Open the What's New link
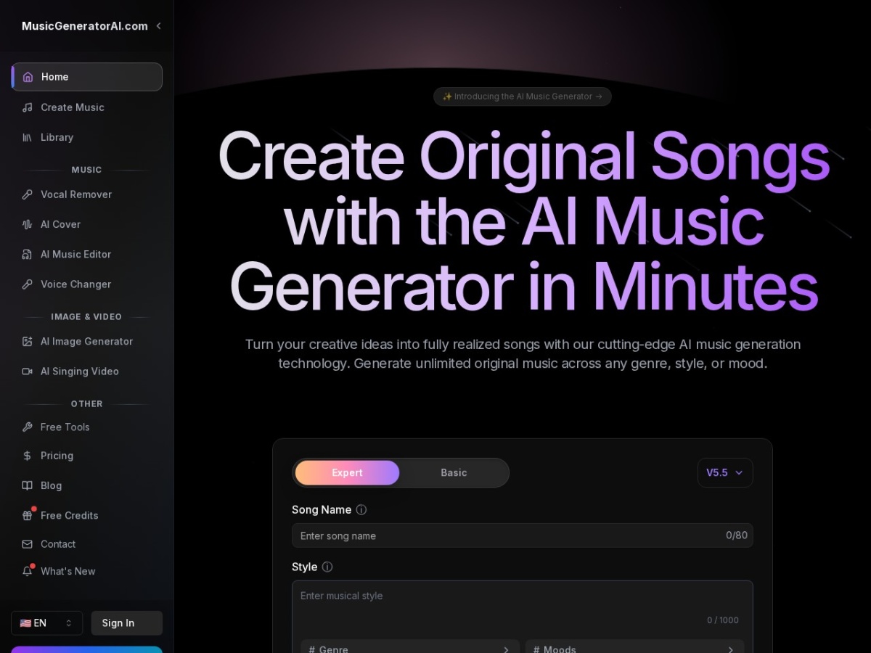The width and height of the screenshot is (871, 653). coord(87,571)
